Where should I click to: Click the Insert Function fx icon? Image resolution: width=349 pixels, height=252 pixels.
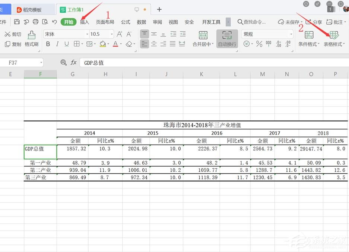coord(73,62)
